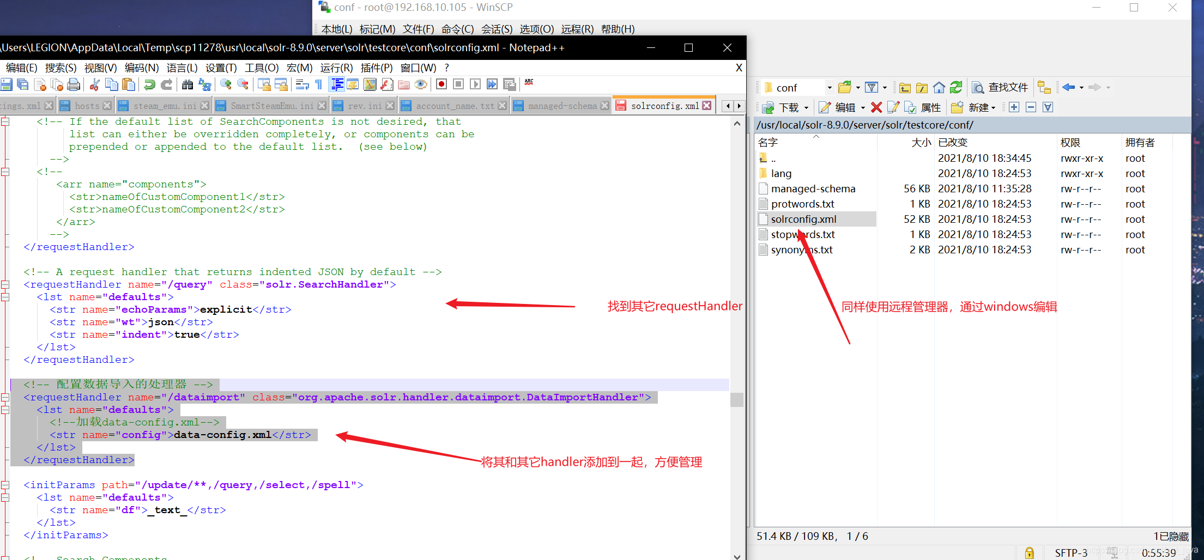Close the solrconfig.xml tab
The width and height of the screenshot is (1204, 560).
[x=707, y=106]
